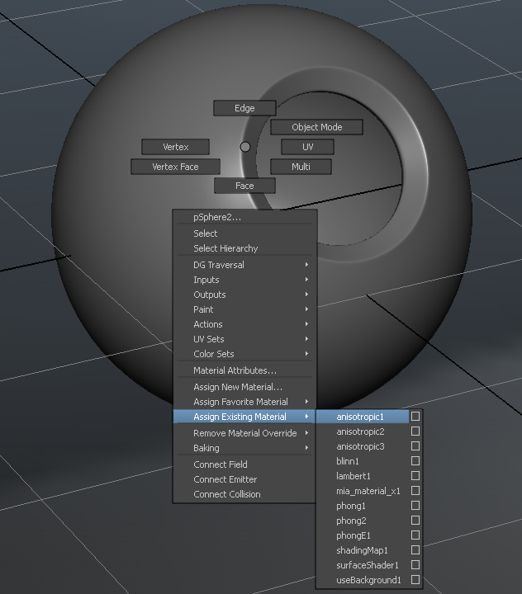
Task: Choose Assign New Material...
Action: tap(244, 387)
